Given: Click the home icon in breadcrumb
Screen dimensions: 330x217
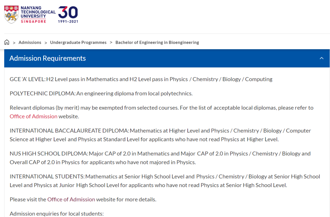Looking at the screenshot, I should [7, 42].
